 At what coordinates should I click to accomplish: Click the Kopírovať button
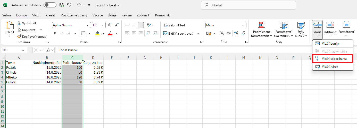pos(27,30)
